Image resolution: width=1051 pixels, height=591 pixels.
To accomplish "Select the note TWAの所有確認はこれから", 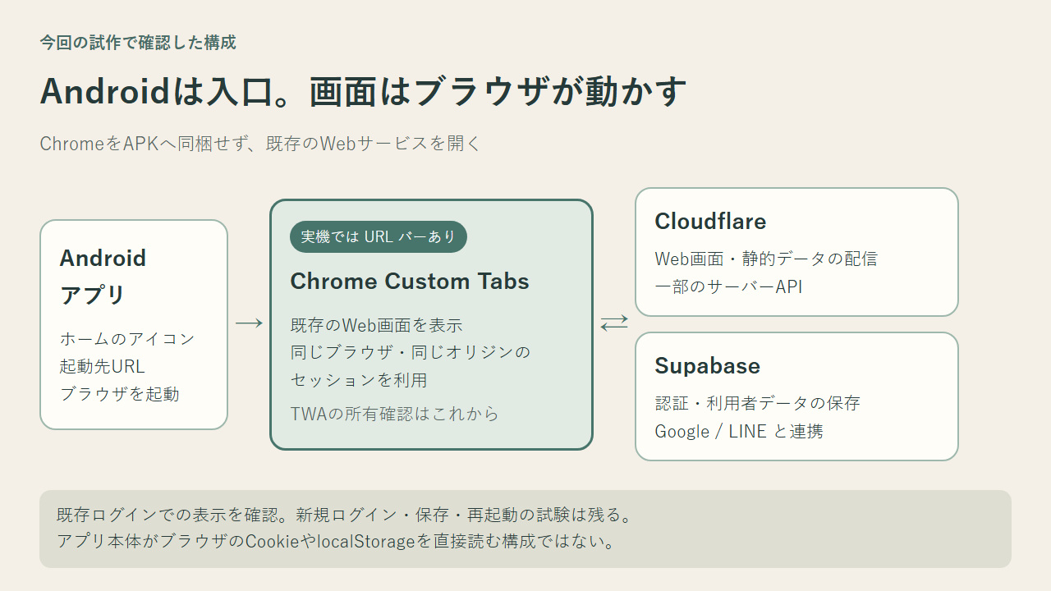I will tap(394, 414).
